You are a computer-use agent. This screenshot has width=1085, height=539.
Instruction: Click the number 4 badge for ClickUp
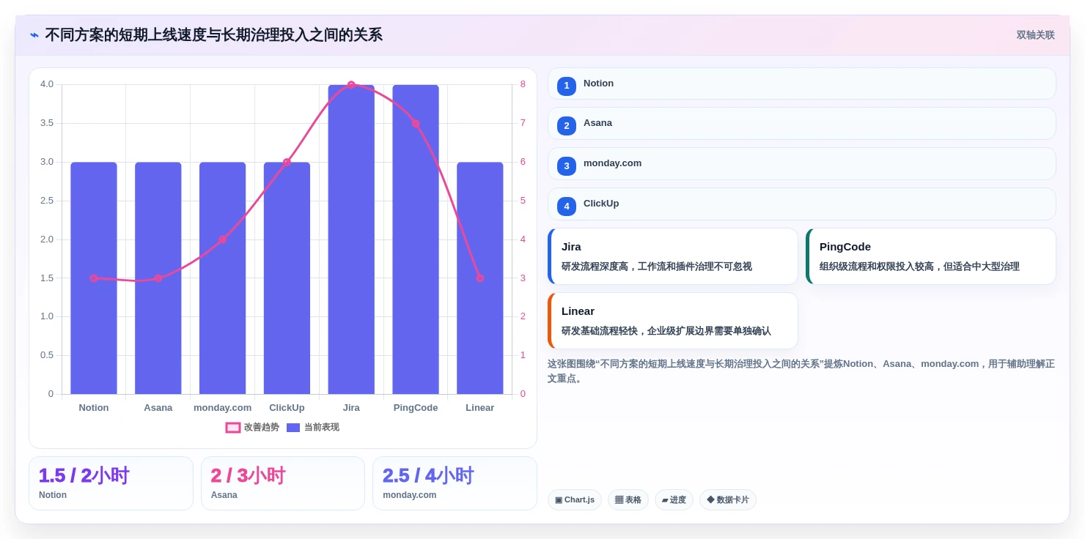click(x=567, y=207)
